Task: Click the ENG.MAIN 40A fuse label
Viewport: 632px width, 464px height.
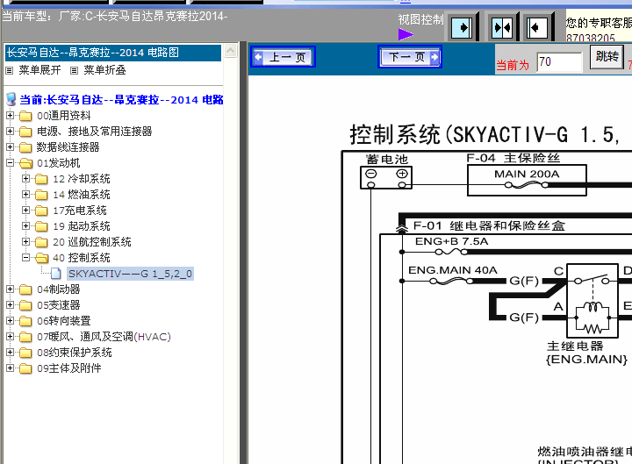Action: pyautogui.click(x=453, y=270)
